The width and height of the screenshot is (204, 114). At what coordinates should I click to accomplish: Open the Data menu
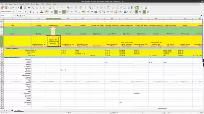38,4
